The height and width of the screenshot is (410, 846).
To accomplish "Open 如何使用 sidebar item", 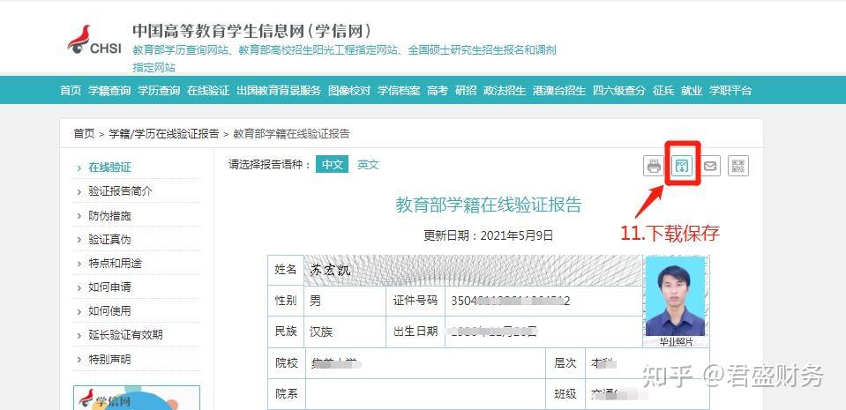I will coord(110,311).
